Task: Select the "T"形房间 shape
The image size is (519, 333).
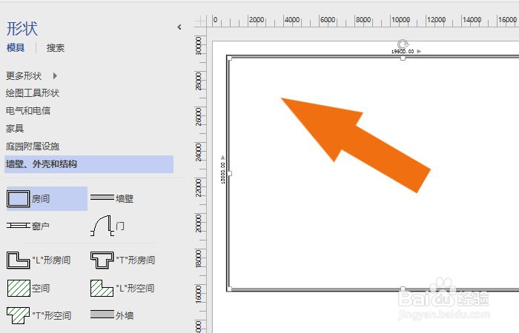Action: coord(123,260)
